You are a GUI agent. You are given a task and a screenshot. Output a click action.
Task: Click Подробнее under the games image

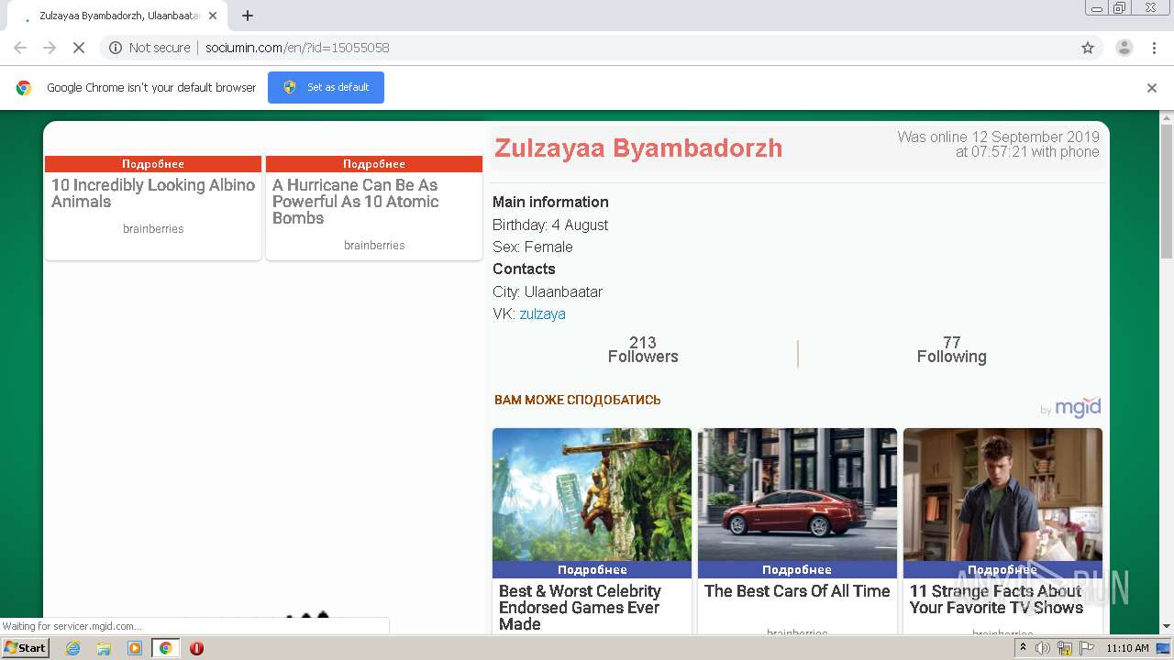[x=592, y=569]
